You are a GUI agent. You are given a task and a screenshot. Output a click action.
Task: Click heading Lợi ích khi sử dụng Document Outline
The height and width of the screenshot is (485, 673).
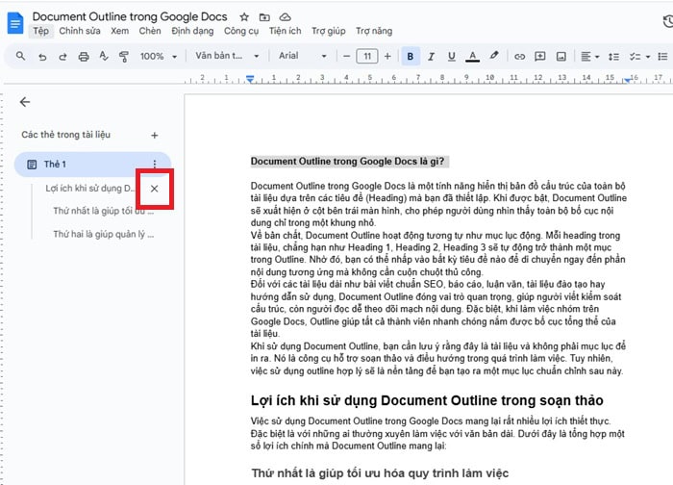[x=427, y=400]
